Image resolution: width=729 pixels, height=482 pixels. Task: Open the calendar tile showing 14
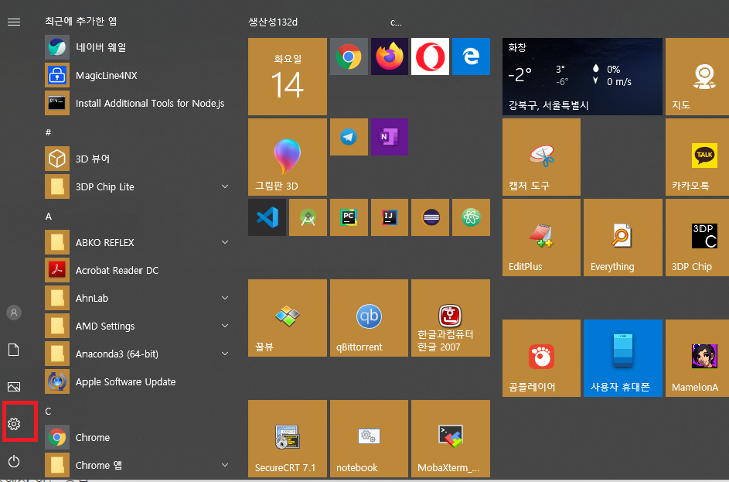click(x=288, y=77)
